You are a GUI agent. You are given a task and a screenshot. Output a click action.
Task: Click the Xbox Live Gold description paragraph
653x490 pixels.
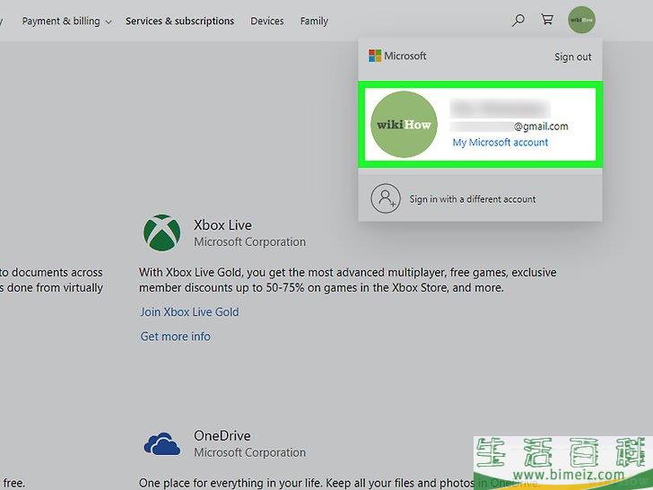tap(348, 280)
